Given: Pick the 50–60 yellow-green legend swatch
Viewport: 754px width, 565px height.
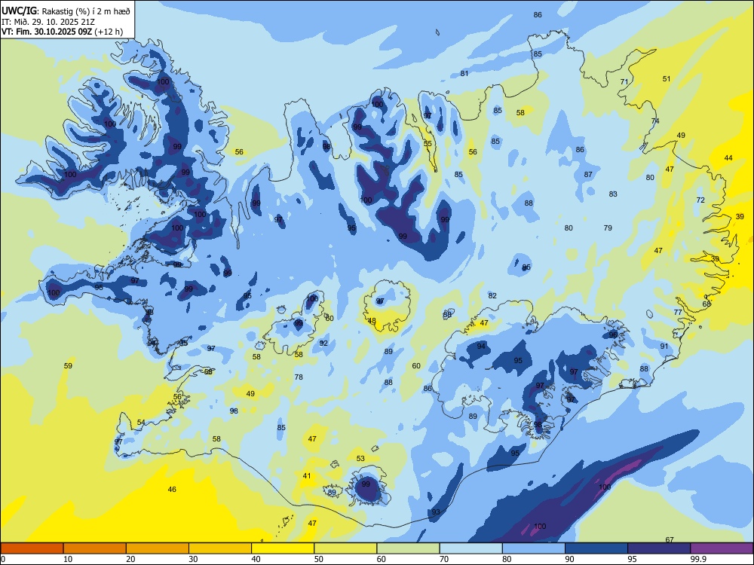Looking at the screenshot, I should 345,548.
